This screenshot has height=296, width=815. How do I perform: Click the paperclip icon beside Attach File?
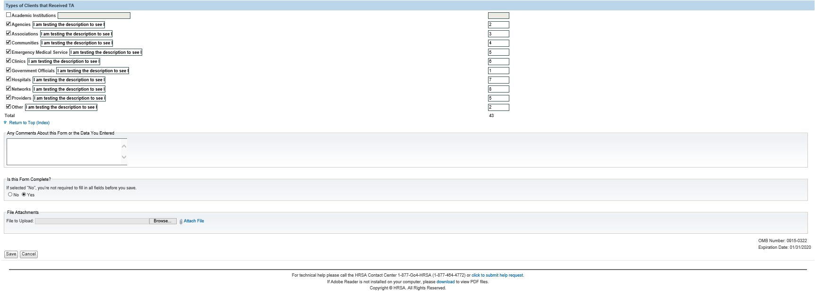pos(181,221)
